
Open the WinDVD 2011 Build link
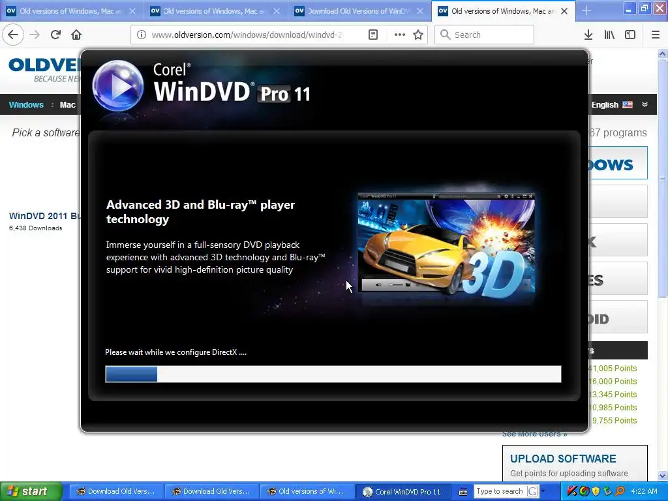[x=45, y=216]
